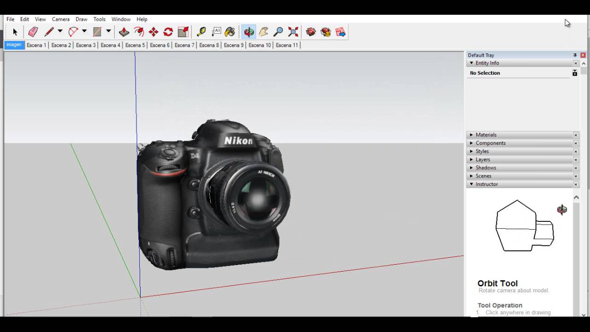Open the Line tool dropdown arrow

[x=60, y=31]
